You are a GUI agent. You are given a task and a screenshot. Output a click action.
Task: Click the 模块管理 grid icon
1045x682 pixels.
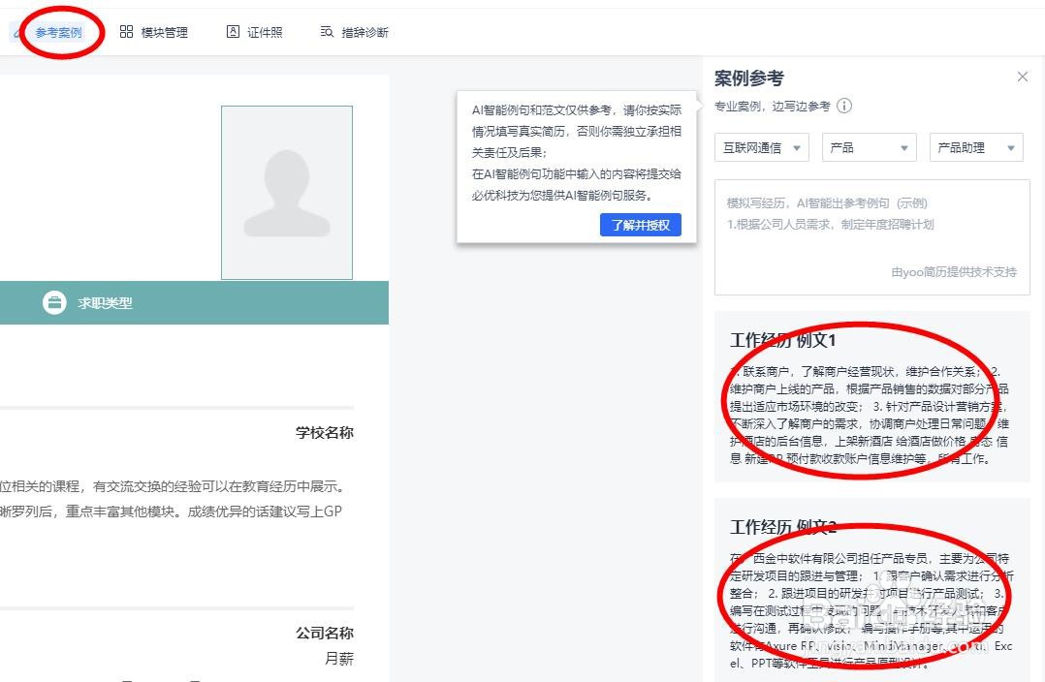point(126,32)
